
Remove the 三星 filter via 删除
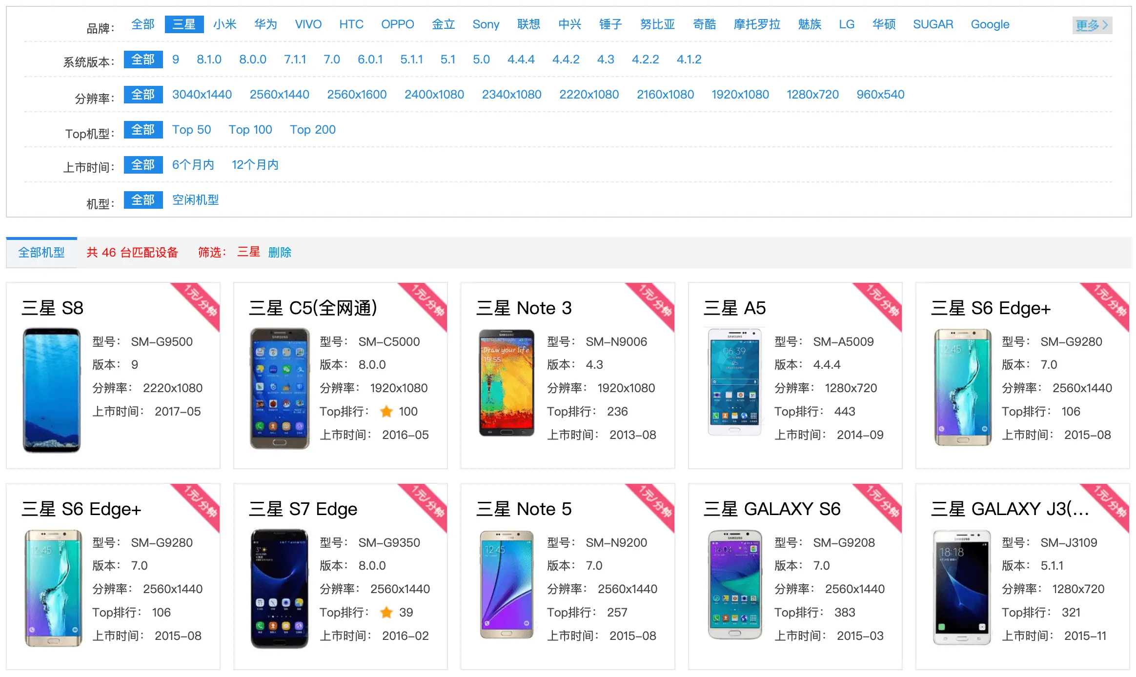(x=280, y=253)
